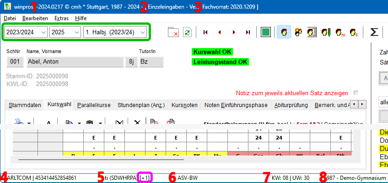Select the single student view icon
The height and width of the screenshot is (183, 388).
284,32
